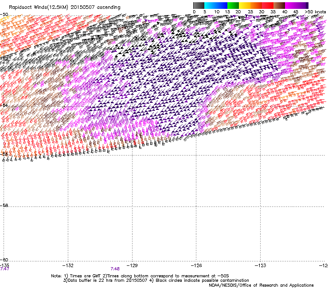Click the '-129' longitude axis label

point(132,265)
